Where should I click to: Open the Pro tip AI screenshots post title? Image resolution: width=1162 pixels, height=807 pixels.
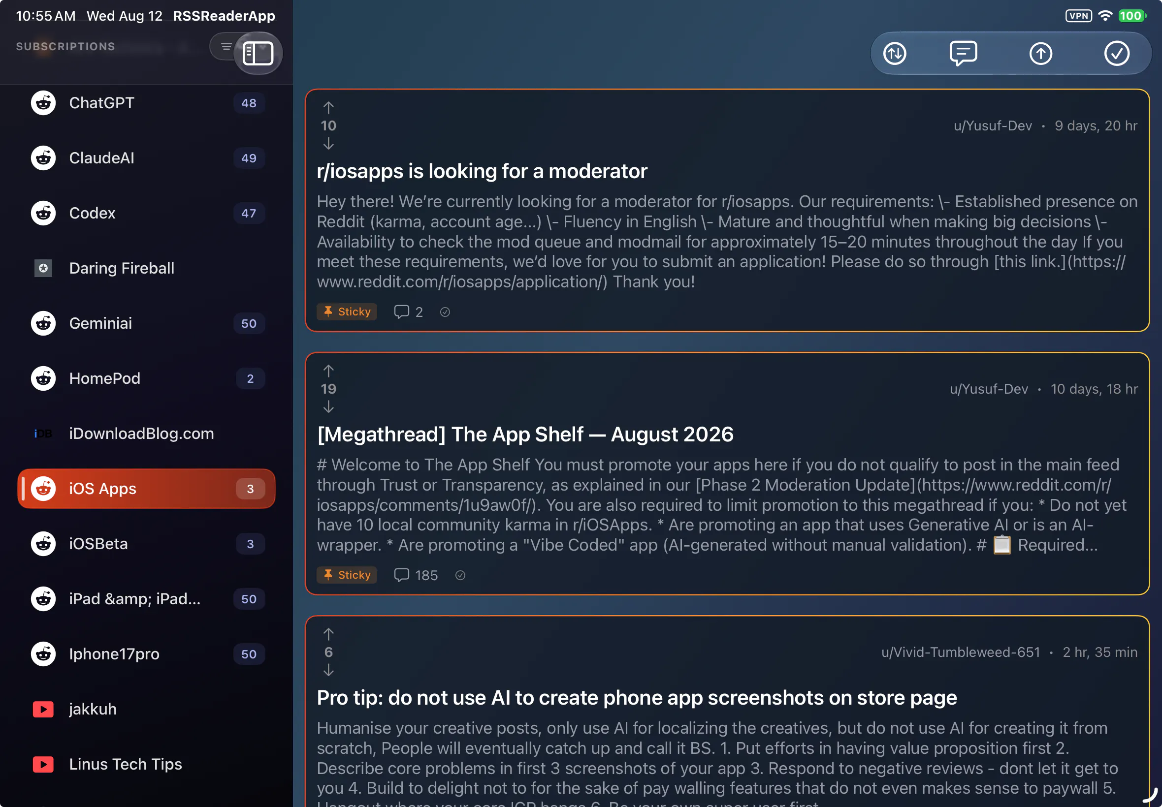click(x=637, y=698)
